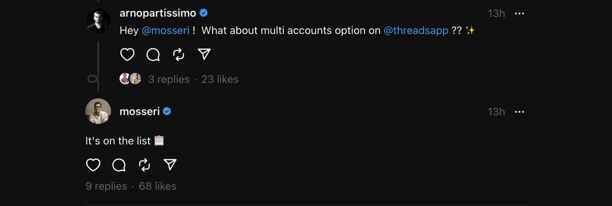View arnopartissimo's profile picture
612x206 pixels.
pyautogui.click(x=98, y=21)
